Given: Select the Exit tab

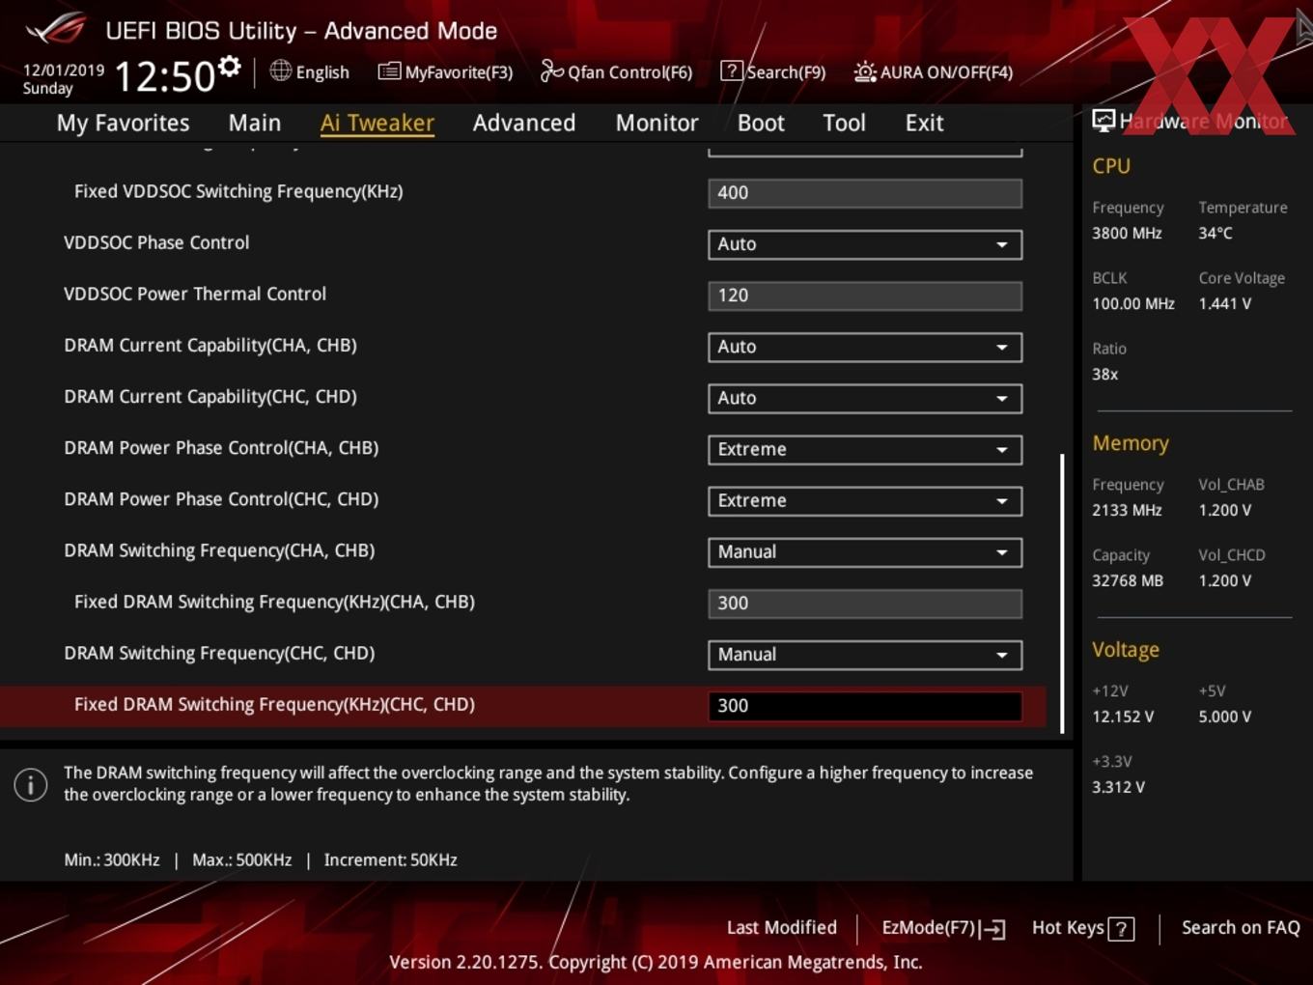Looking at the screenshot, I should coord(924,123).
